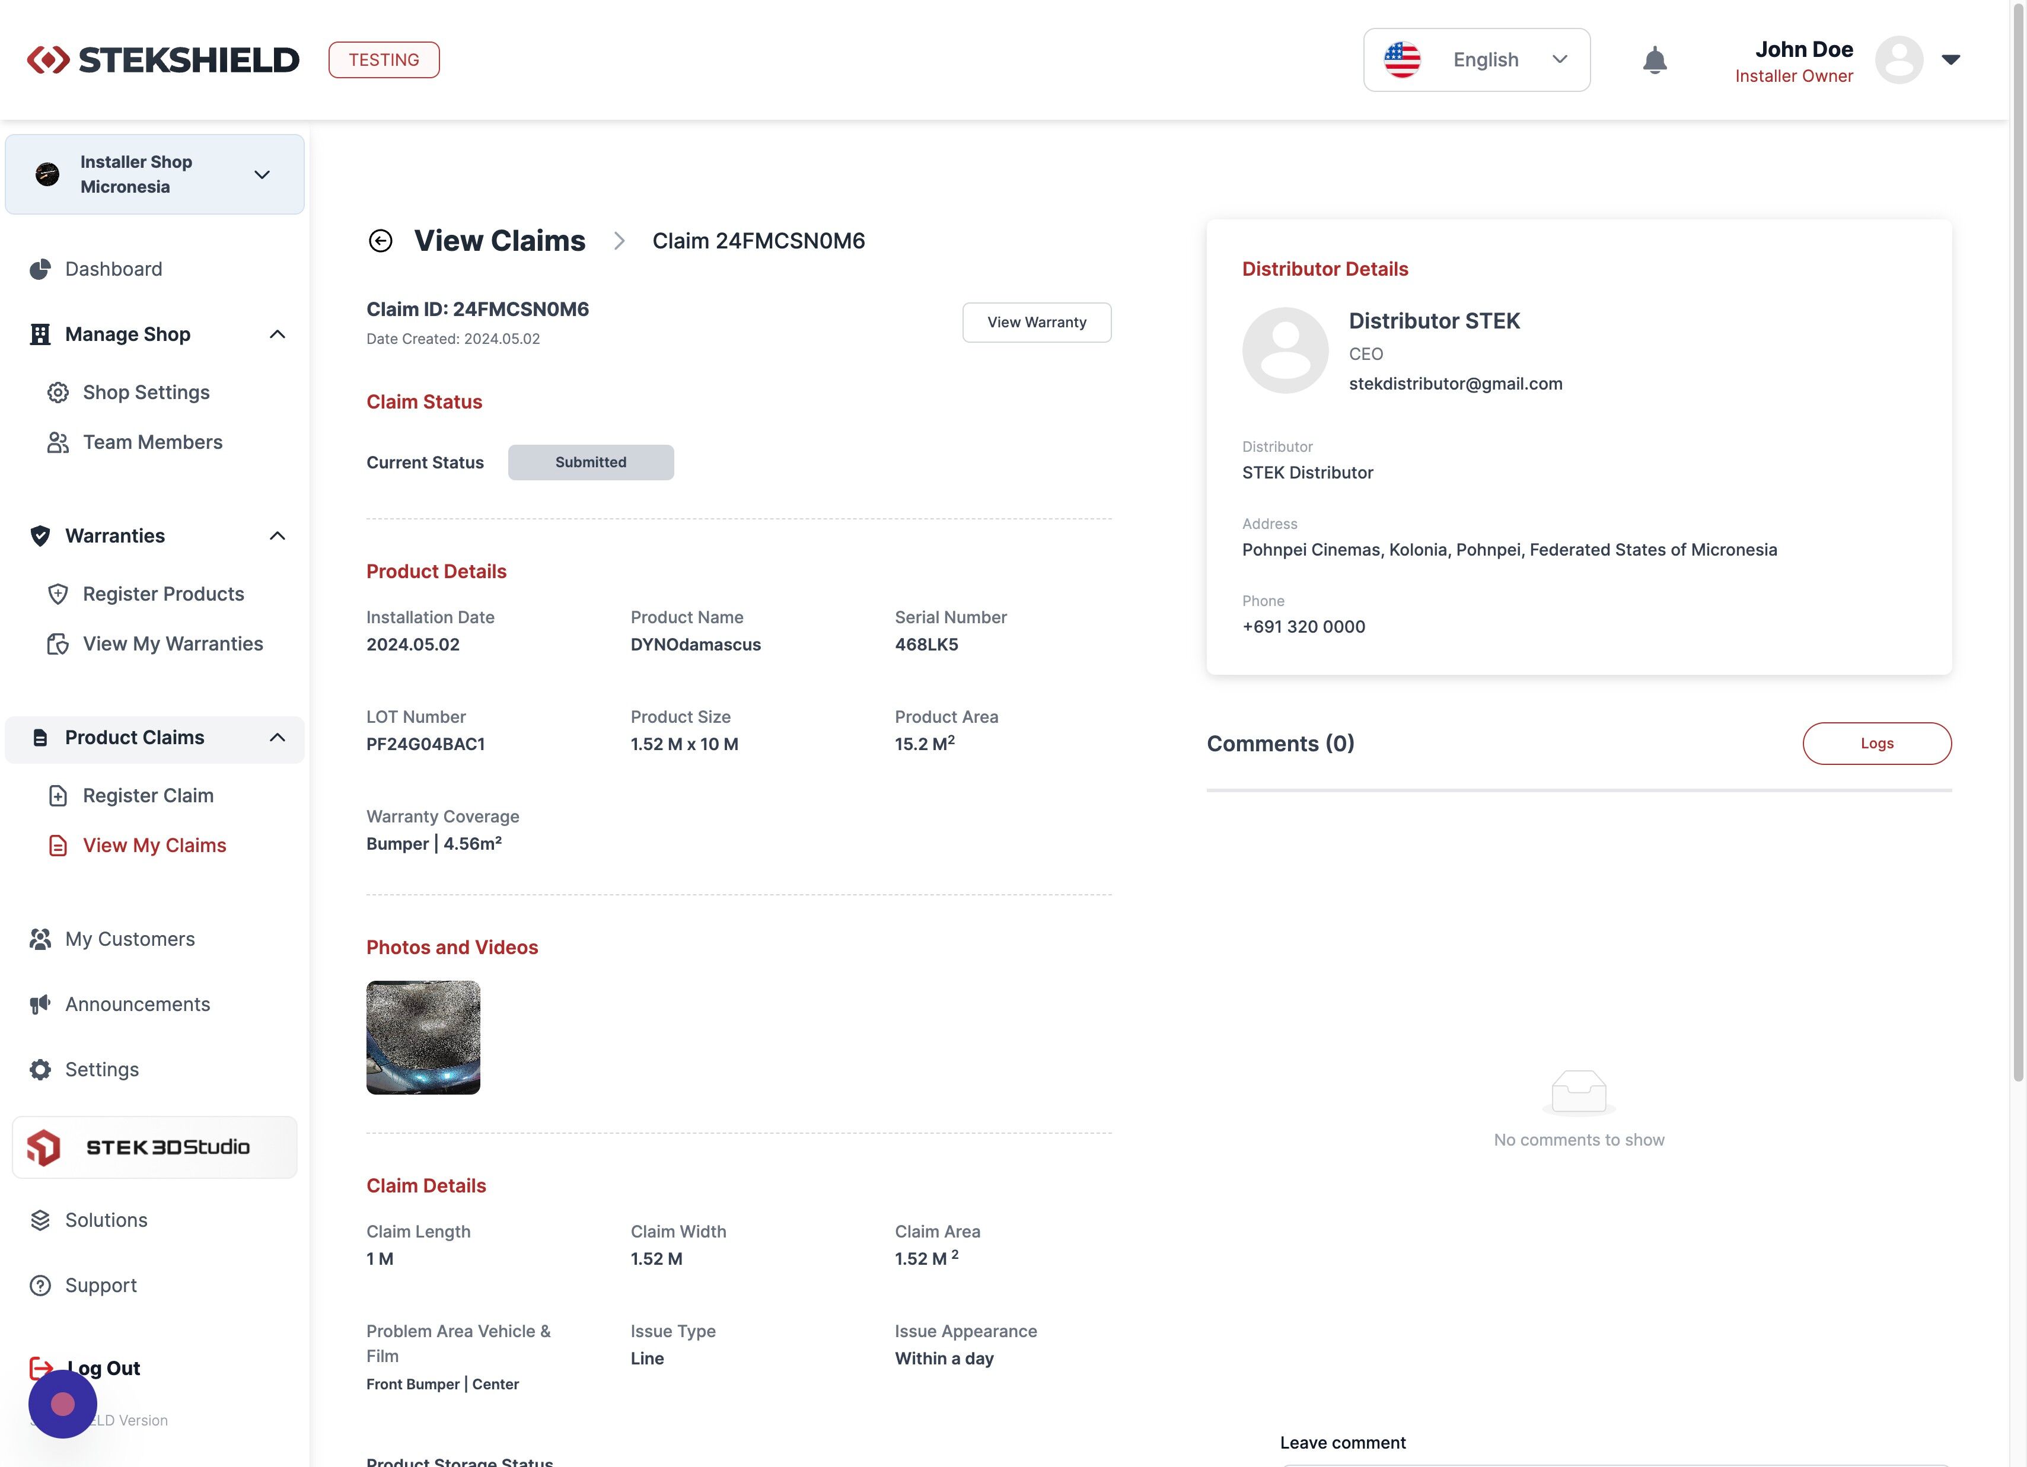Click the TESTING environment badge

tap(384, 60)
